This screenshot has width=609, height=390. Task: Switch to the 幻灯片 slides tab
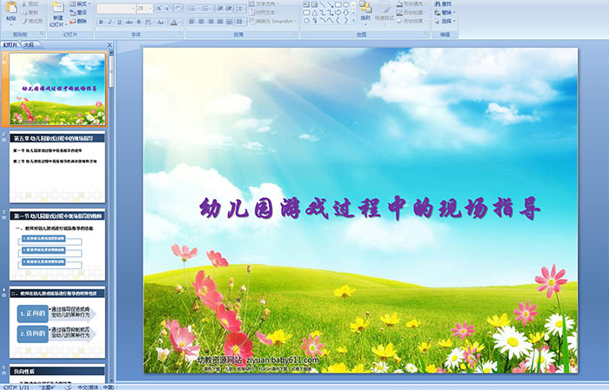[x=10, y=45]
